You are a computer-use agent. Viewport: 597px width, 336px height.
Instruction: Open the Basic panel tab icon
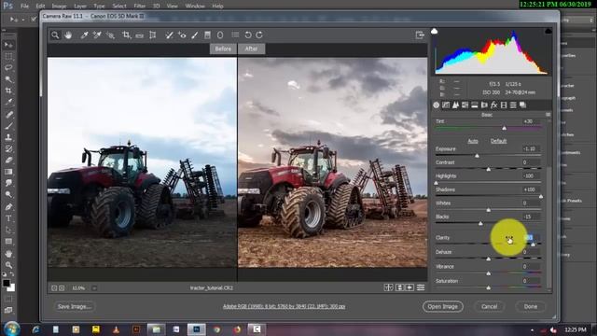click(437, 105)
